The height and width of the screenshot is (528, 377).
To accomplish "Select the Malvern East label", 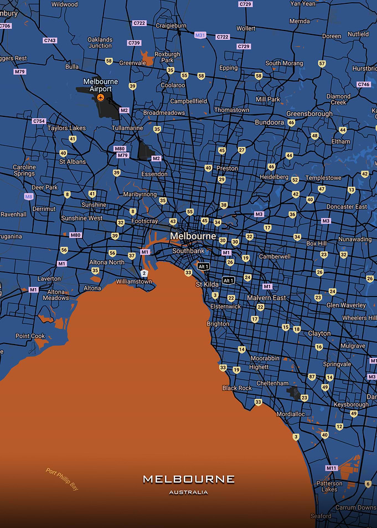I will tap(267, 298).
